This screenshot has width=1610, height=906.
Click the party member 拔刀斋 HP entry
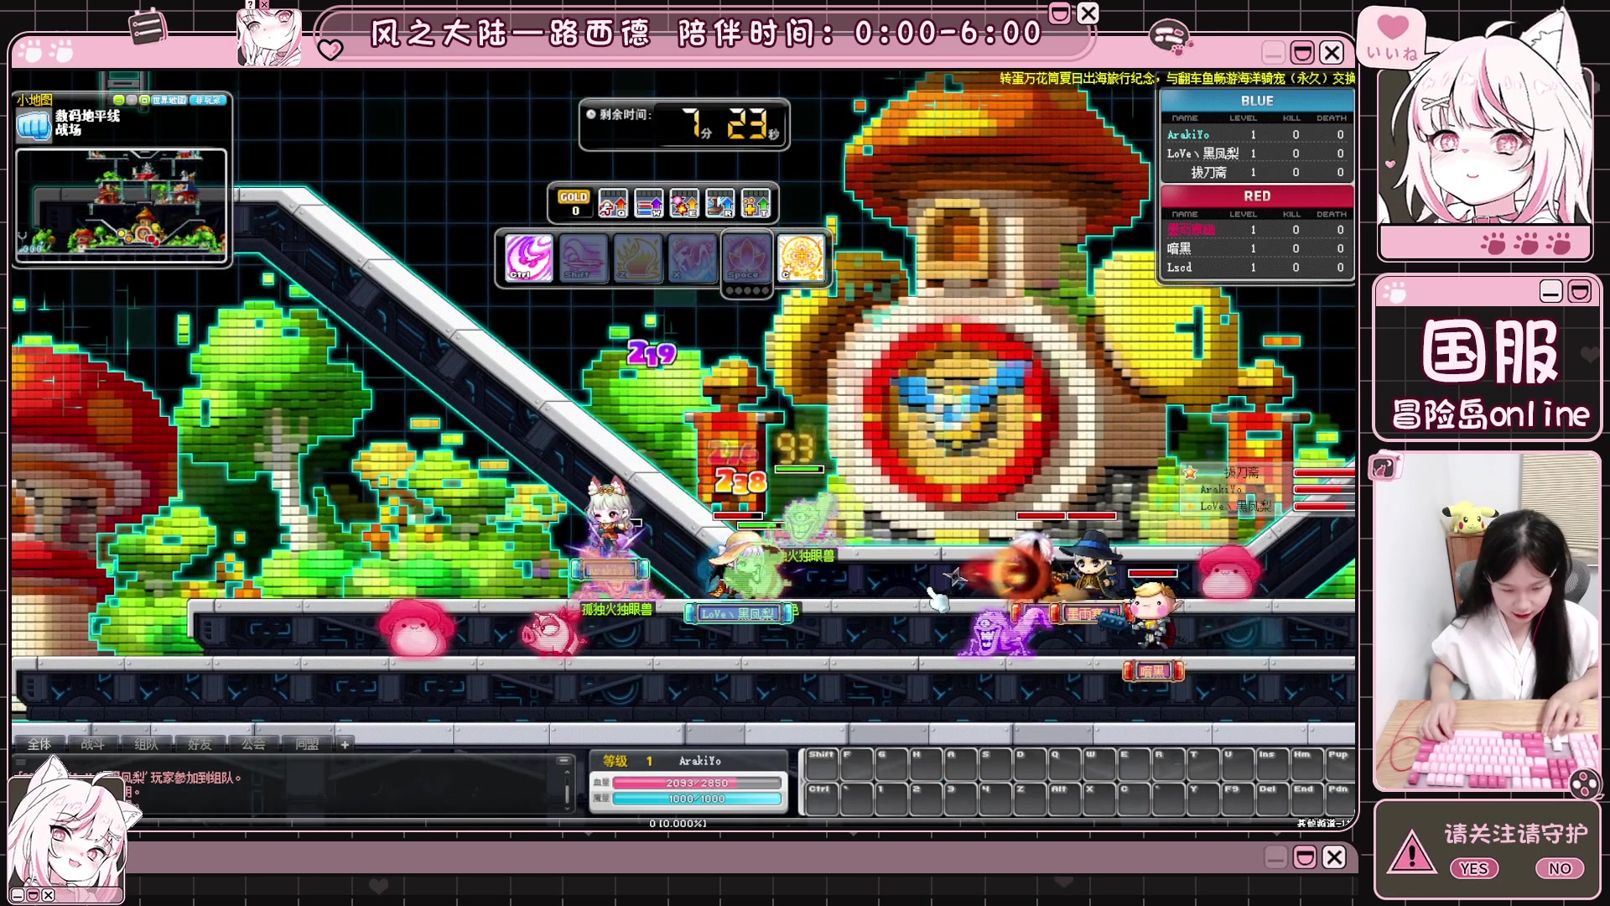[1268, 473]
